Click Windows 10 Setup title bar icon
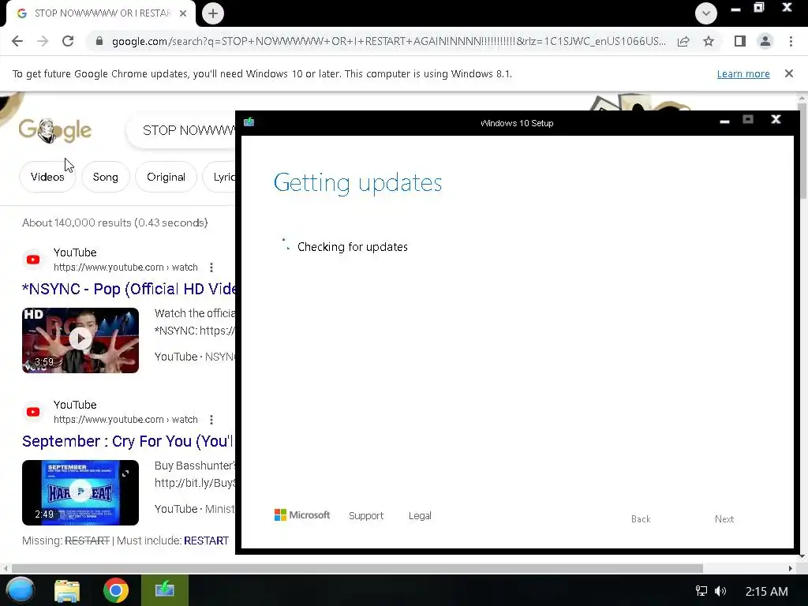808x606 pixels. 249,122
